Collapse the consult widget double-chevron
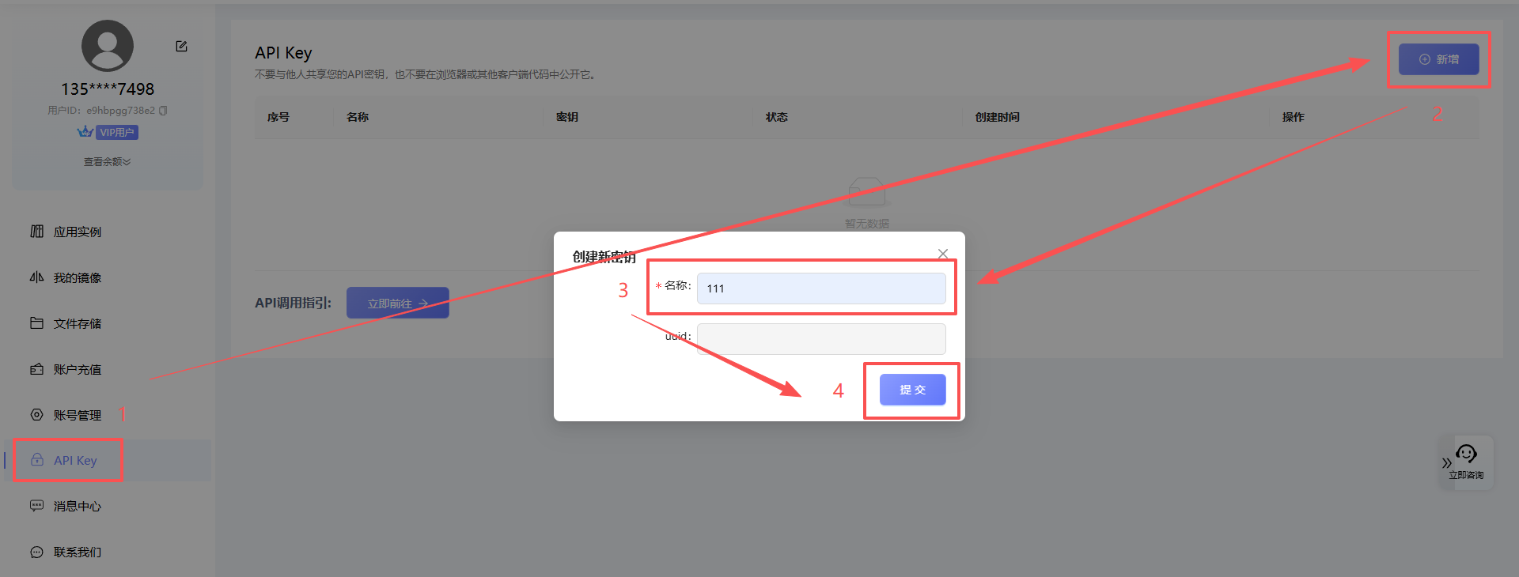Image resolution: width=1519 pixels, height=577 pixels. pyautogui.click(x=1446, y=463)
